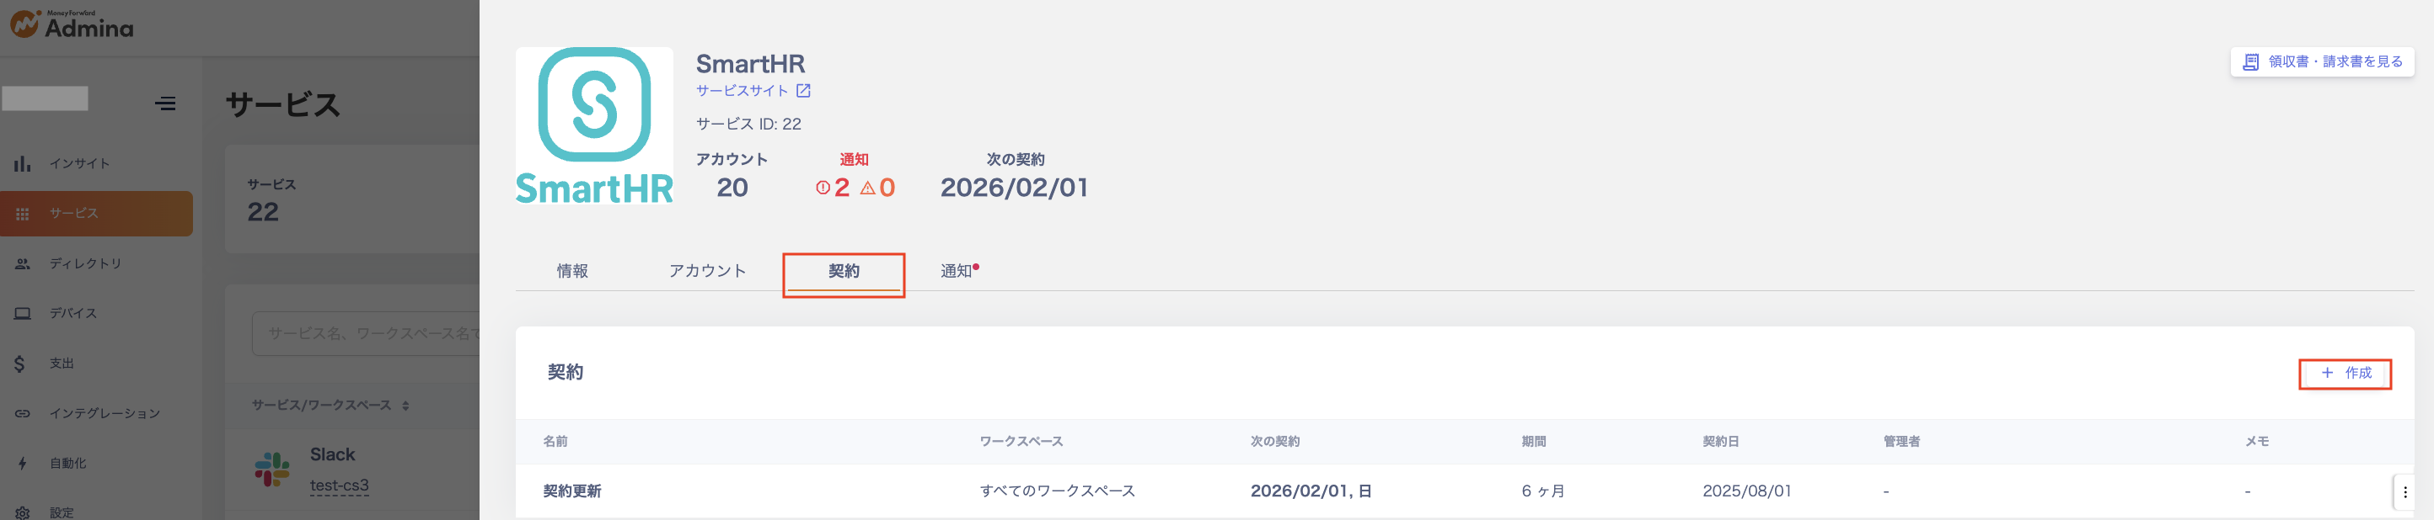Viewport: 2434px width, 520px height.
Task: Open 支出 via the dollar icon
Action: tap(20, 363)
